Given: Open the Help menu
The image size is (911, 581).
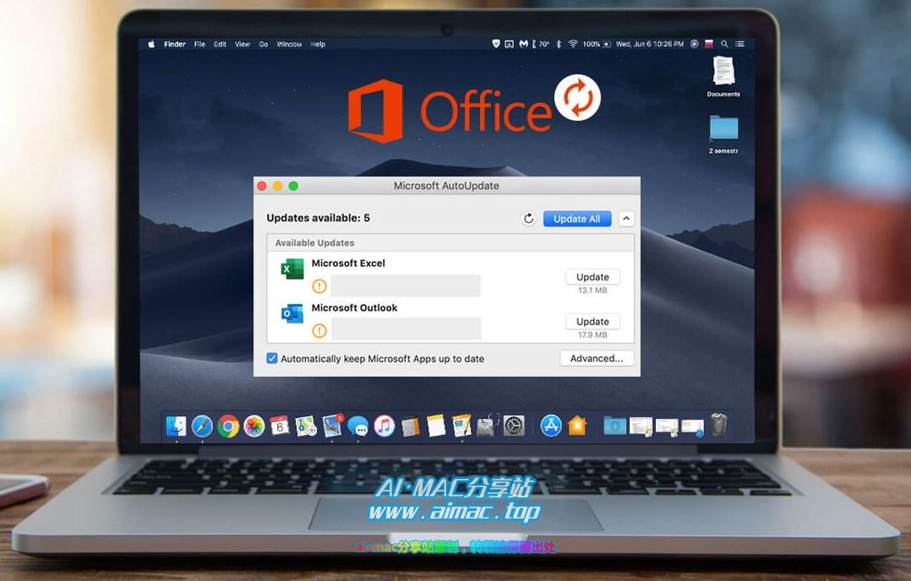Looking at the screenshot, I should tap(318, 44).
